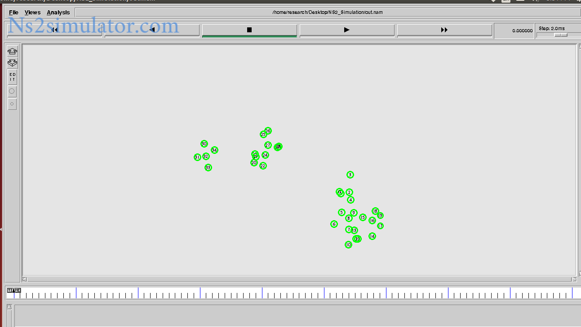Open the Analysis menu
This screenshot has width=581, height=327.
(58, 13)
